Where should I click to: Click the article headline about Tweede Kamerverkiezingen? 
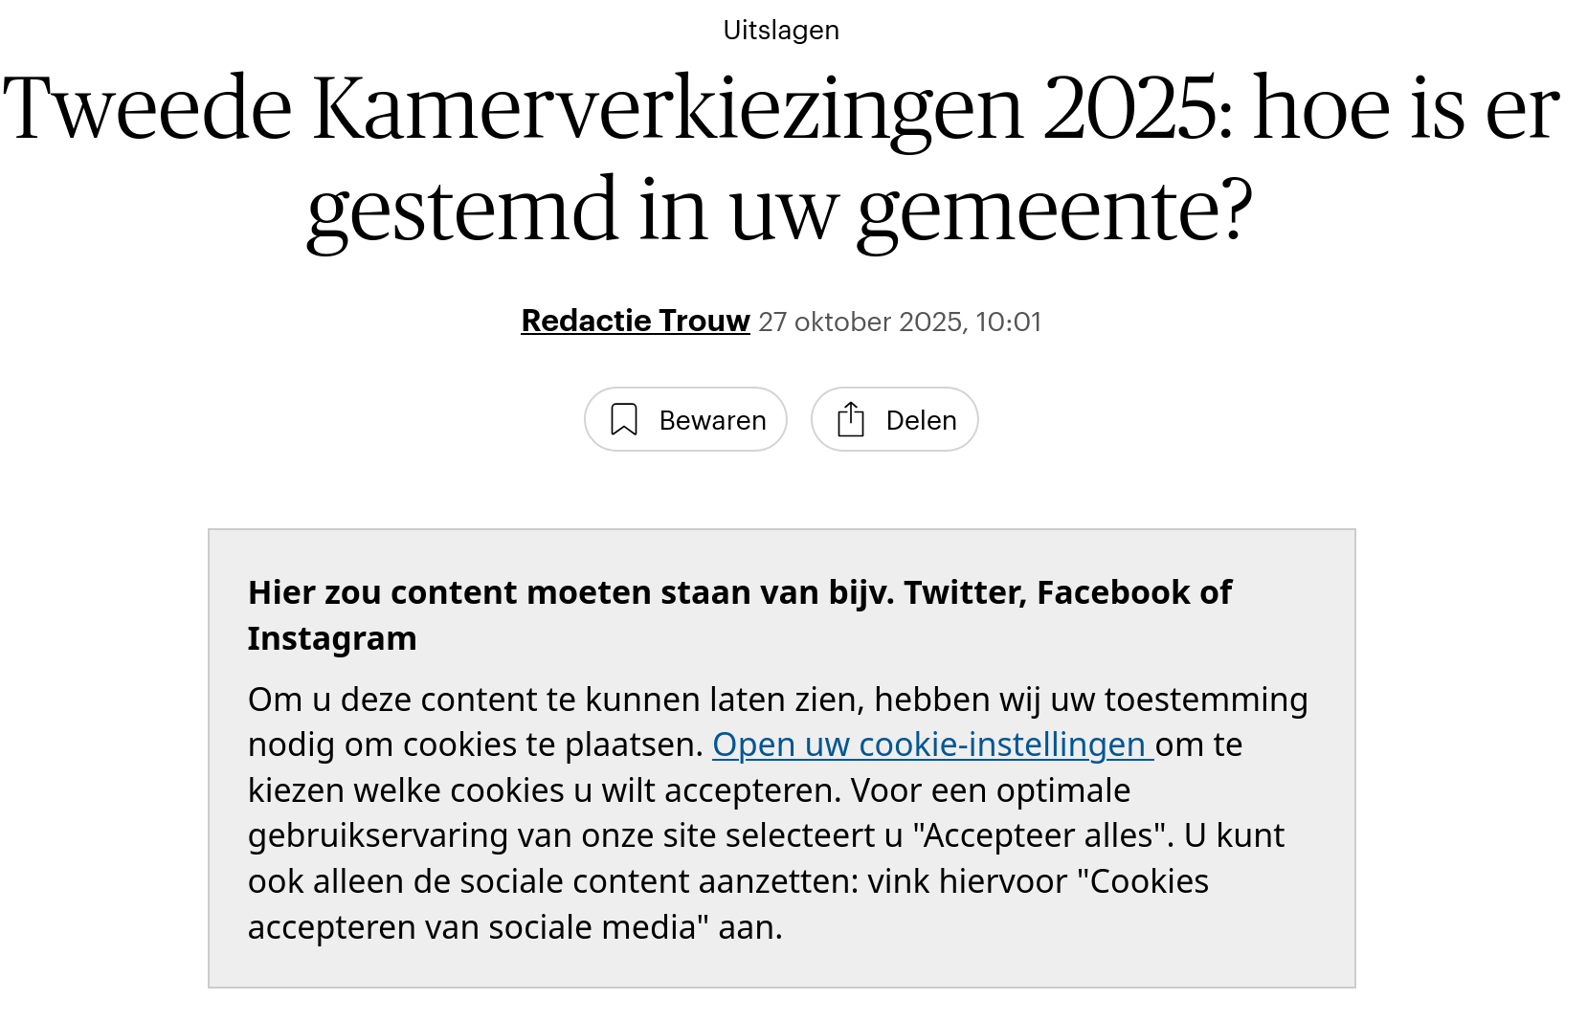(781, 158)
